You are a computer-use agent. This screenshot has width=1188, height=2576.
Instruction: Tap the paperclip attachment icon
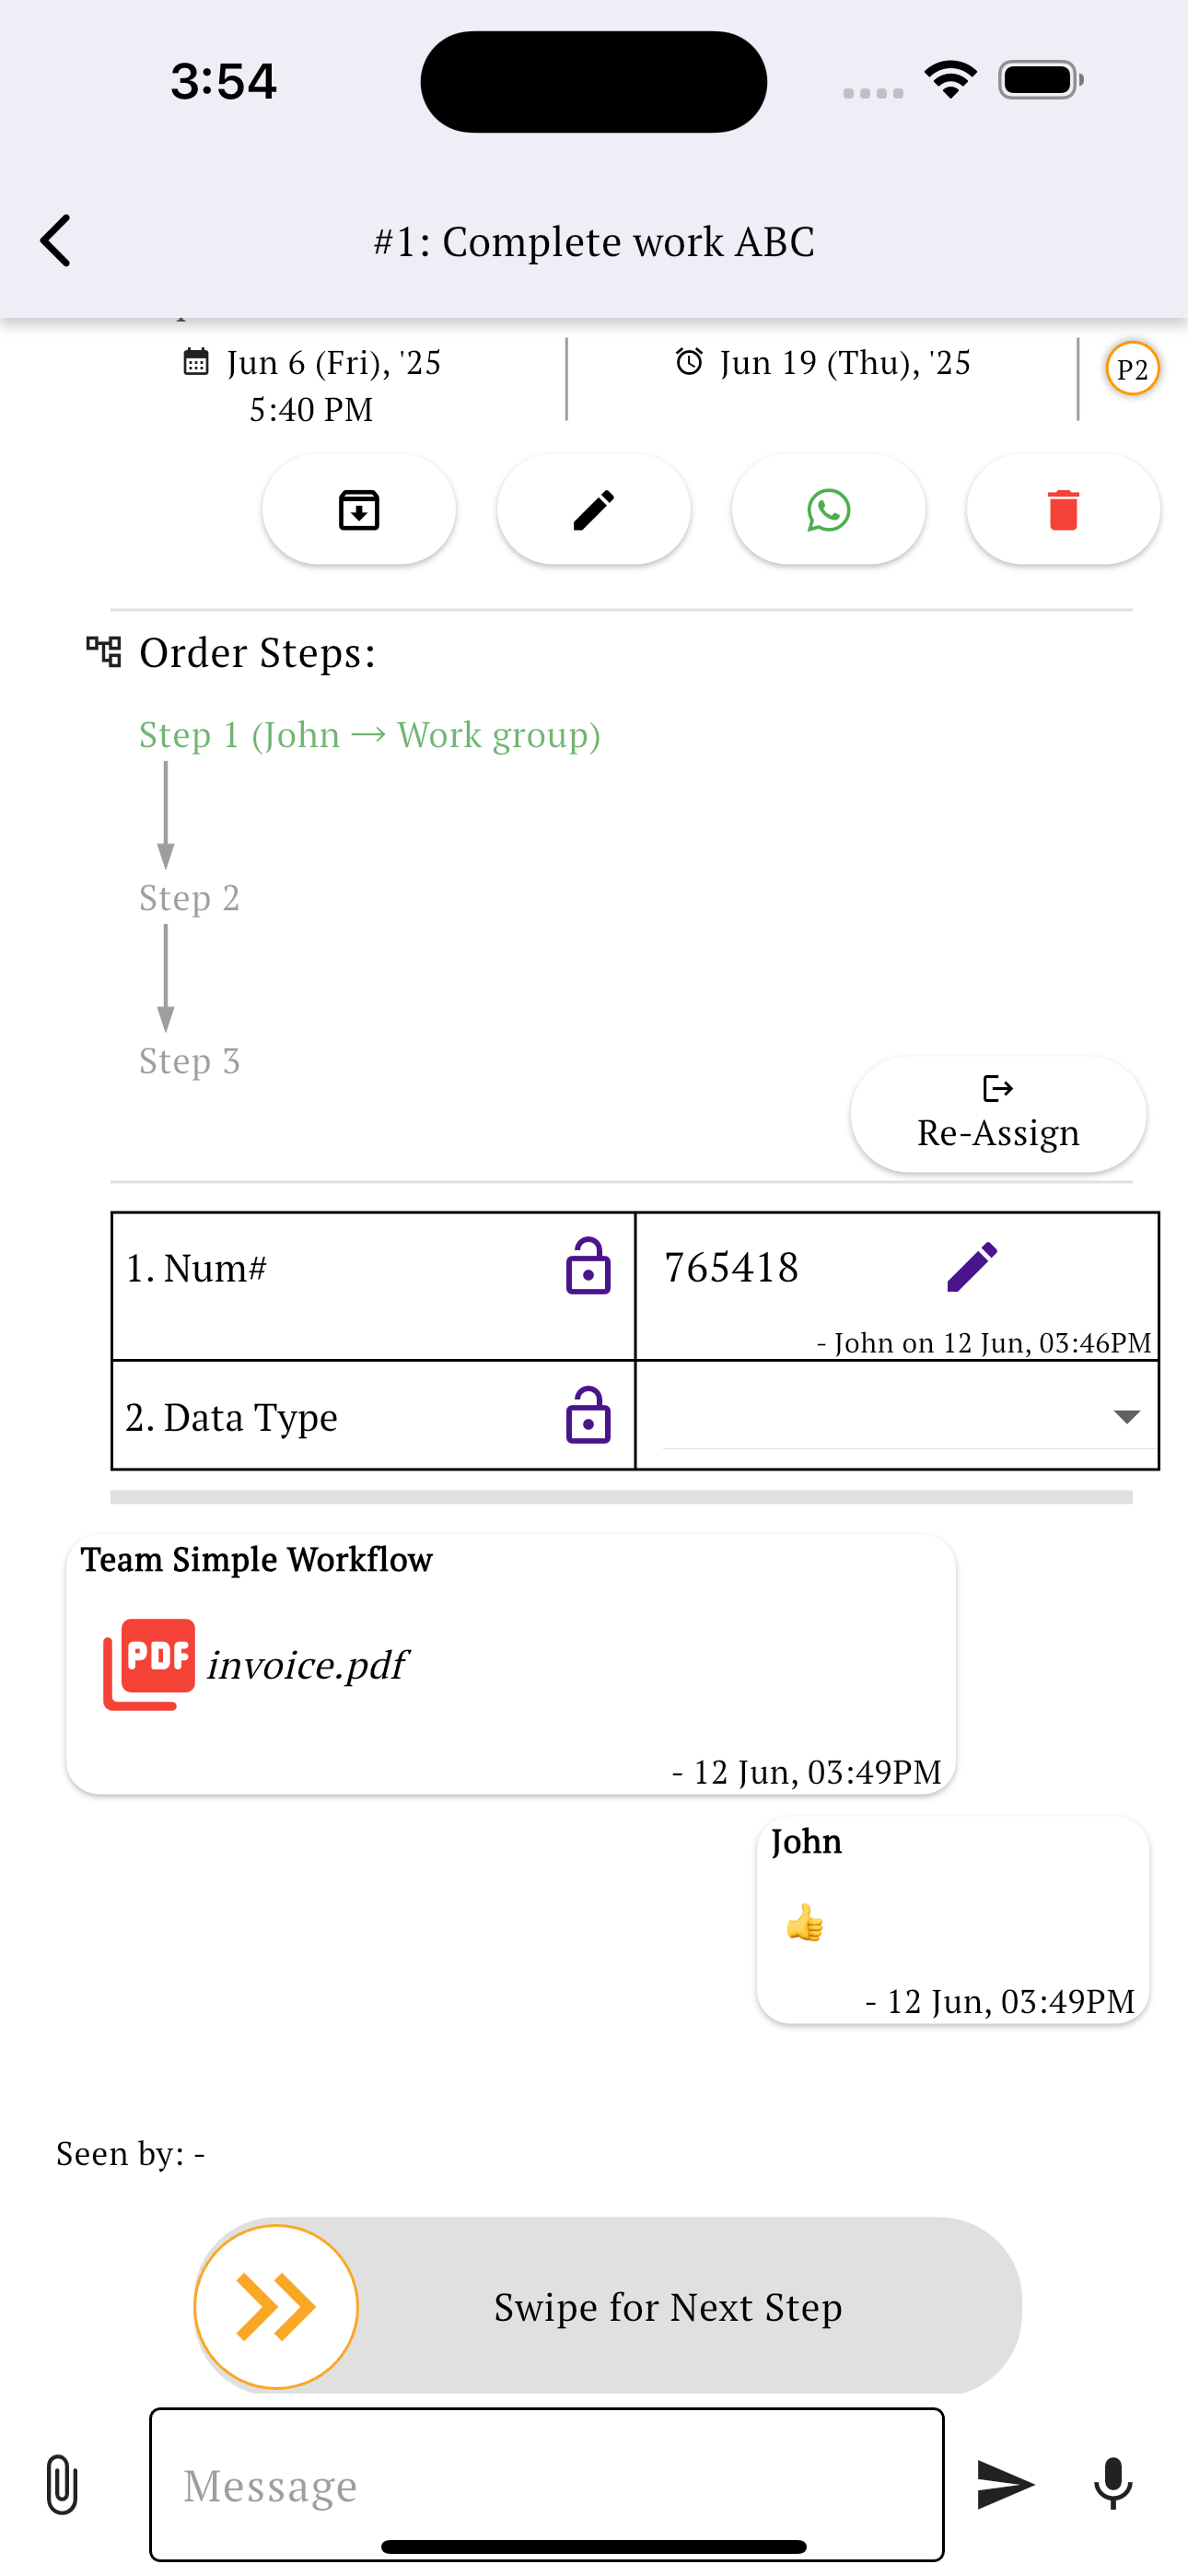[62, 2484]
